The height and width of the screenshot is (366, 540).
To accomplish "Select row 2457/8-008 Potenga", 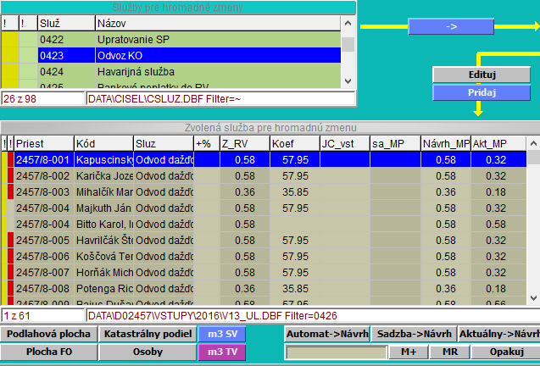I will click(264, 289).
